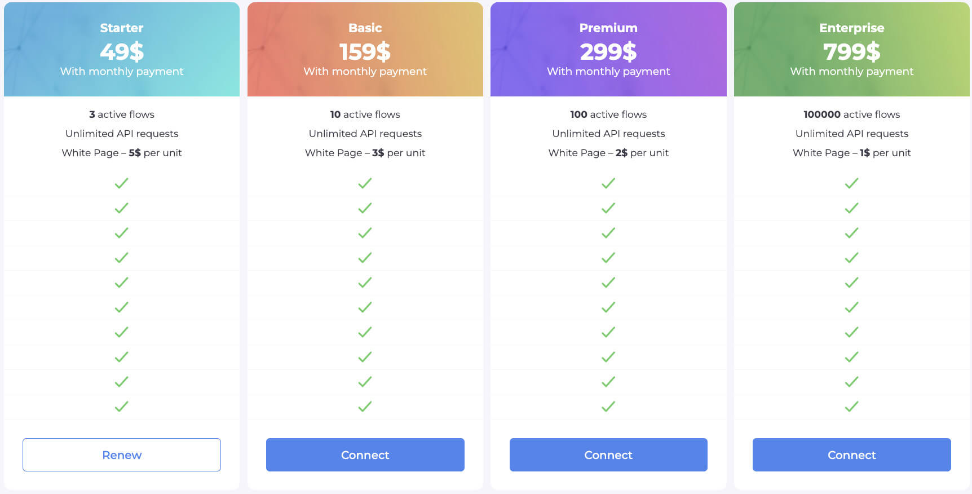The image size is (972, 494).
Task: Click first green checkmark in Enterprise column
Action: (x=852, y=183)
